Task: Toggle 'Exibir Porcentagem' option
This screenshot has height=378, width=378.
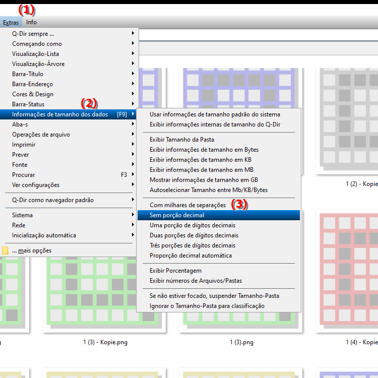Action: point(219,271)
